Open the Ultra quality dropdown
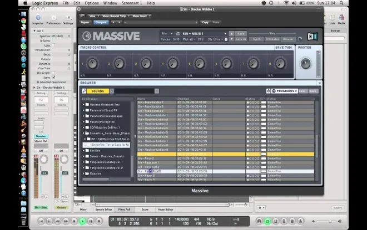 click(x=218, y=39)
